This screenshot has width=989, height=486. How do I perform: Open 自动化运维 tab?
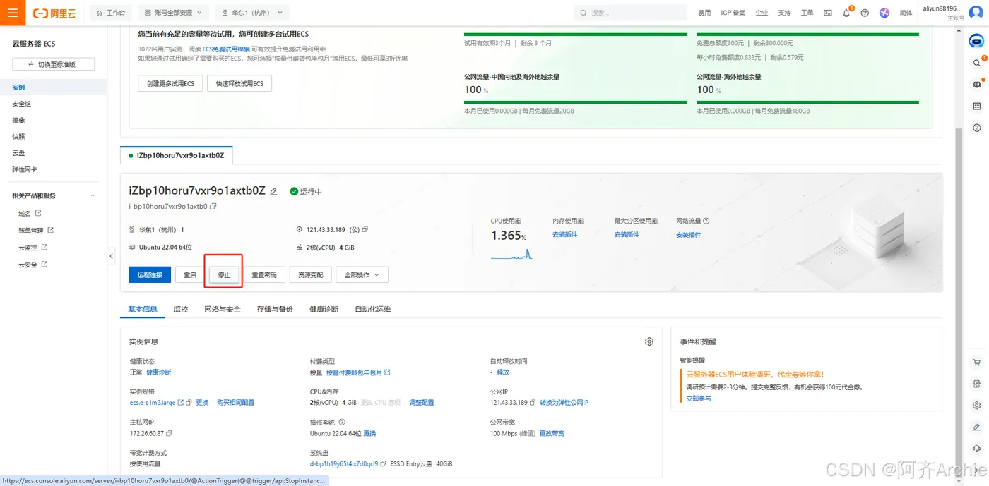pos(373,309)
